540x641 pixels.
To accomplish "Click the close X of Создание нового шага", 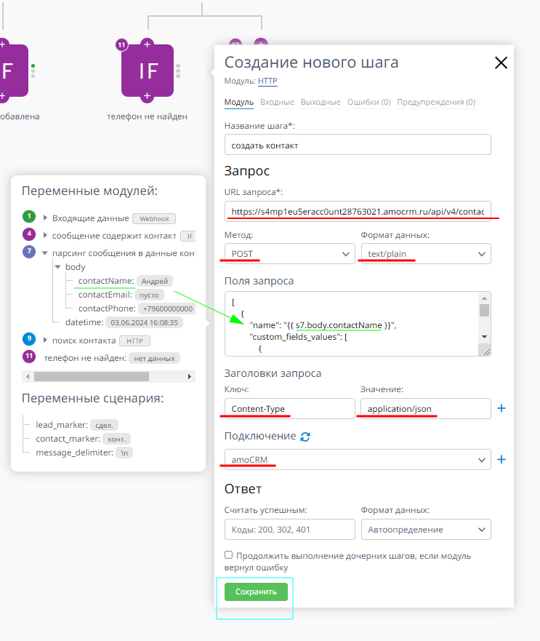I will 501,63.
